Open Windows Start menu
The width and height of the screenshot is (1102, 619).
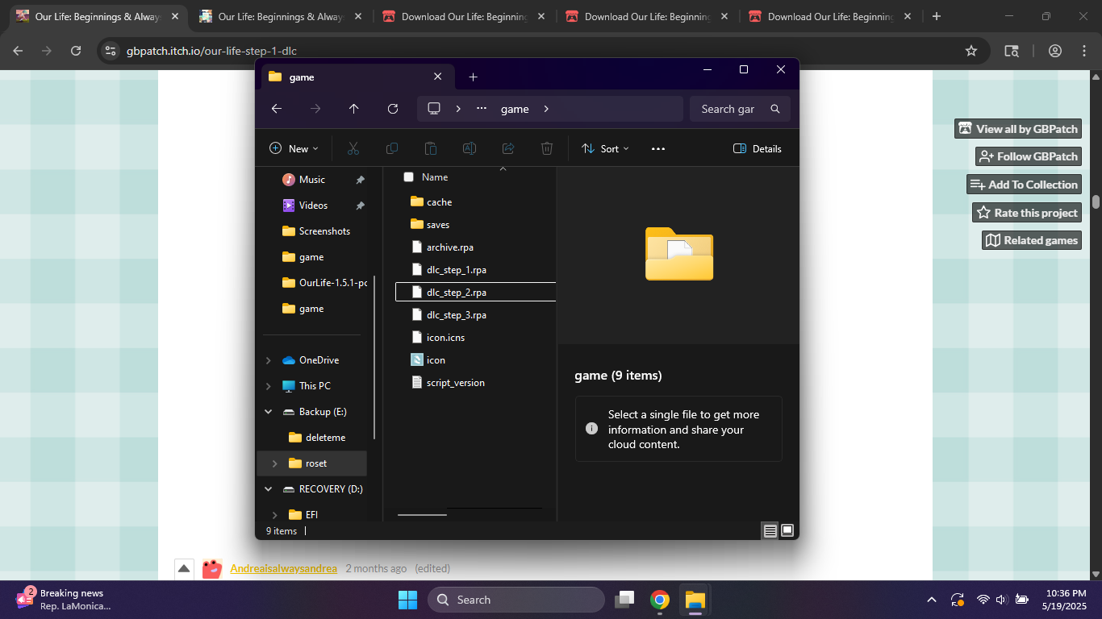(407, 600)
